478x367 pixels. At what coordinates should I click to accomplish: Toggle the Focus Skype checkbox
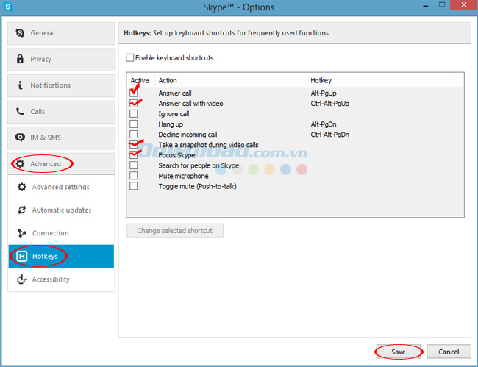point(134,155)
